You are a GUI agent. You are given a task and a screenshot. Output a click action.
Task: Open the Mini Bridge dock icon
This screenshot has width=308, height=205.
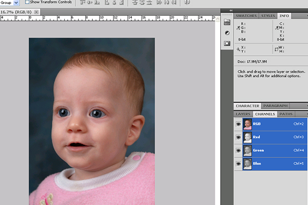[227, 22]
